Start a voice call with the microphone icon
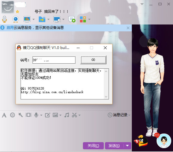This screenshot has width=173, height=152. 4,19
